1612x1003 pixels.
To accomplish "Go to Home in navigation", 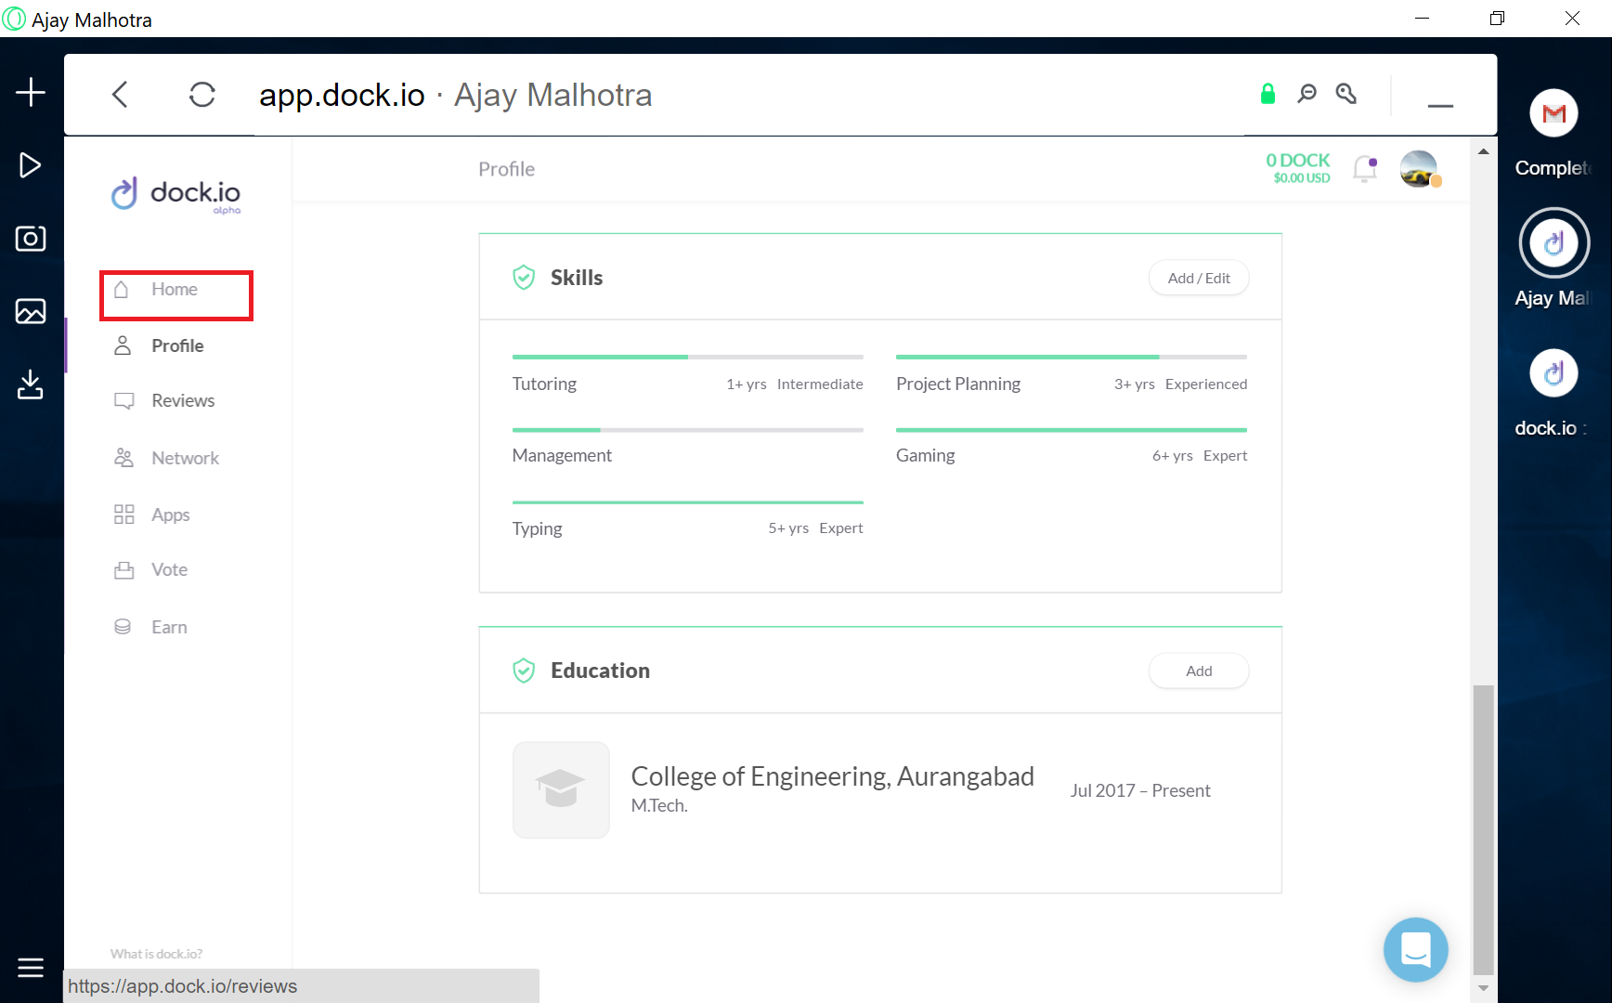I will click(x=175, y=290).
